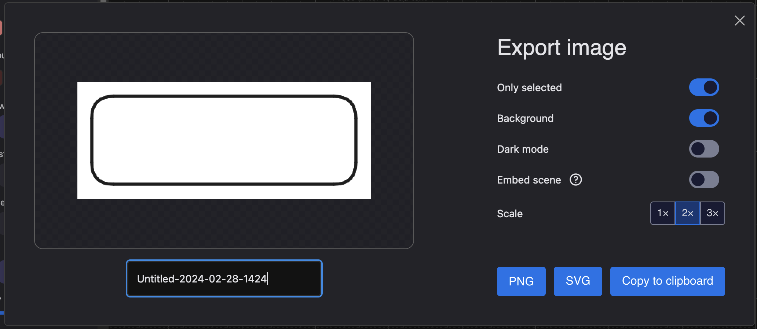
Task: Close the Export image dialog
Action: [x=739, y=21]
